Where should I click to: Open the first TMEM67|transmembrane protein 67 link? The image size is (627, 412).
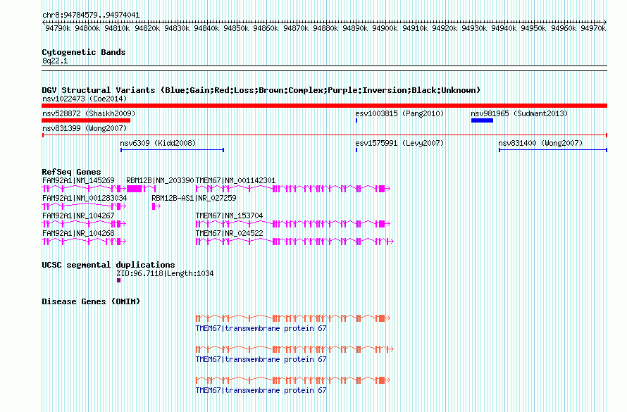click(261, 328)
